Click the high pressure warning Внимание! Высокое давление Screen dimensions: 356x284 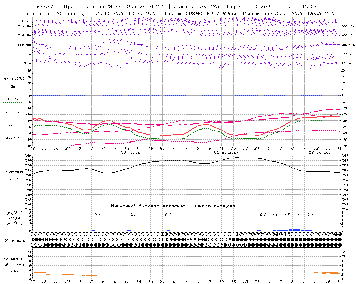pyautogui.click(x=148, y=206)
